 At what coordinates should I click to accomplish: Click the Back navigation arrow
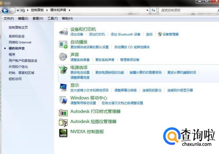[5, 11]
